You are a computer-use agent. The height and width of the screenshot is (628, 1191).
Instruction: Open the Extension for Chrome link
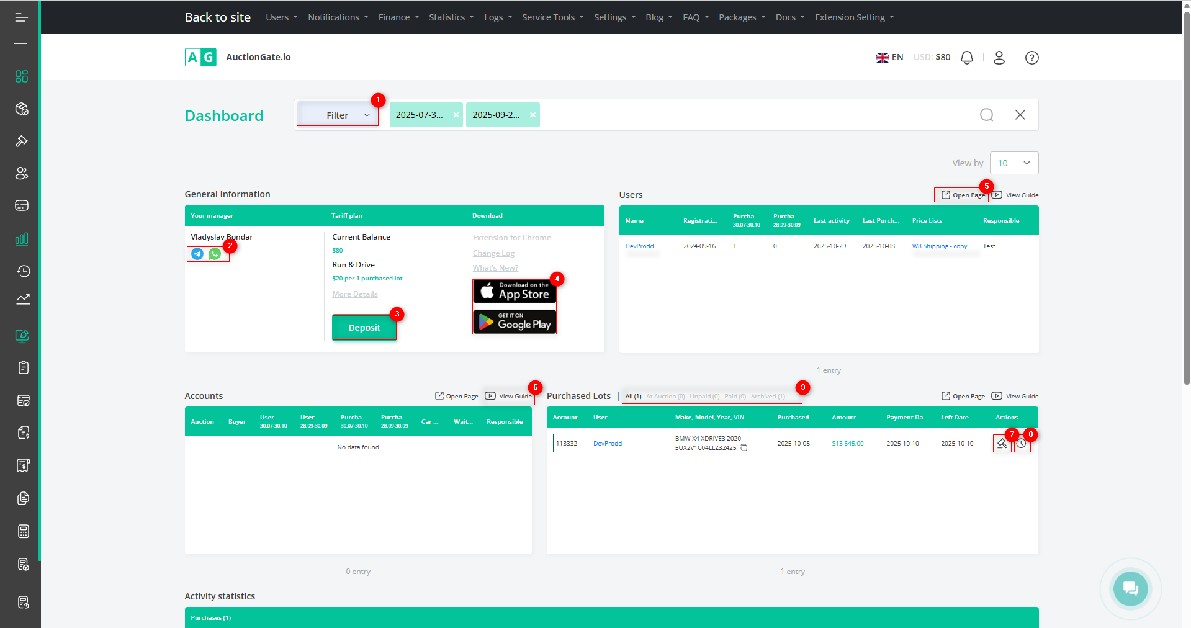511,238
